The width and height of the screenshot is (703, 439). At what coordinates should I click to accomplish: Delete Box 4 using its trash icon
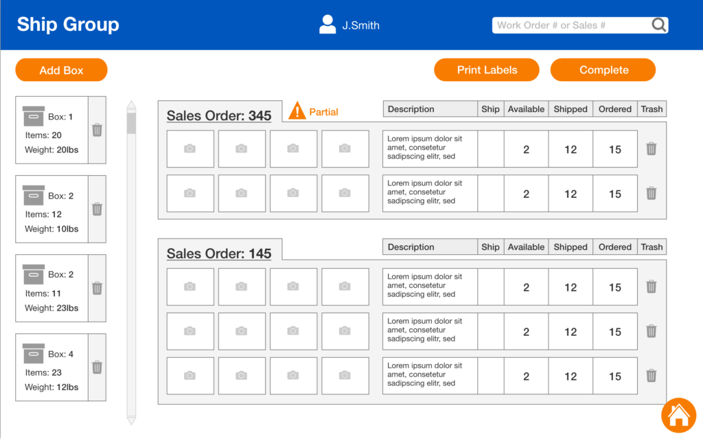pyautogui.click(x=97, y=368)
